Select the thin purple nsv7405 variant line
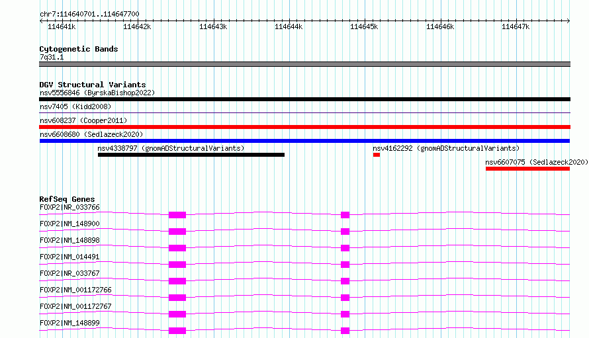 [304, 112]
